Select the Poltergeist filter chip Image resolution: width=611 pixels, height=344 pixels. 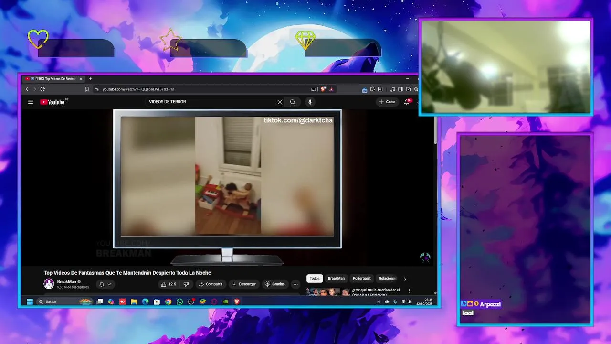362,279
